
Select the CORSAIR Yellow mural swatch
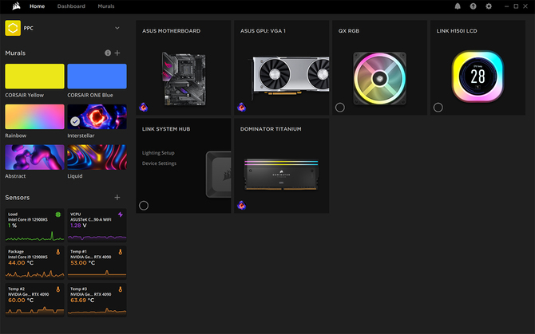tap(34, 77)
